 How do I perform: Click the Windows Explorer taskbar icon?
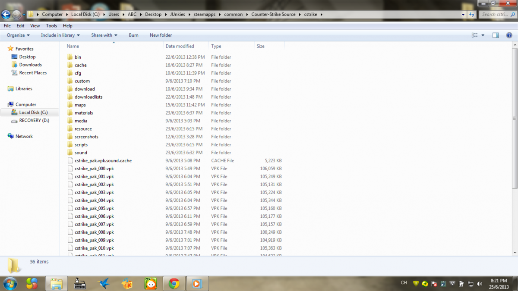pyautogui.click(x=57, y=283)
